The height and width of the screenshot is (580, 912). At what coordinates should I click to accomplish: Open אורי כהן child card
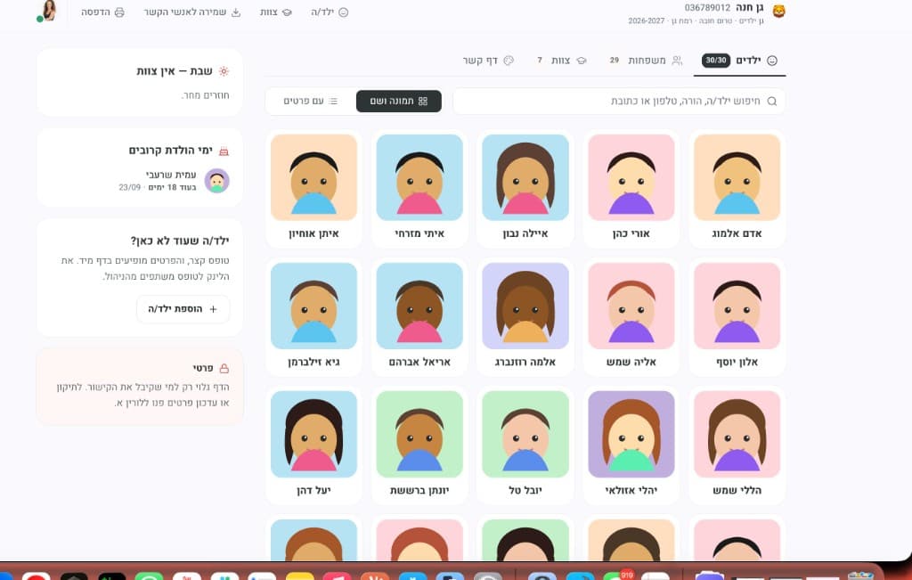click(x=631, y=189)
